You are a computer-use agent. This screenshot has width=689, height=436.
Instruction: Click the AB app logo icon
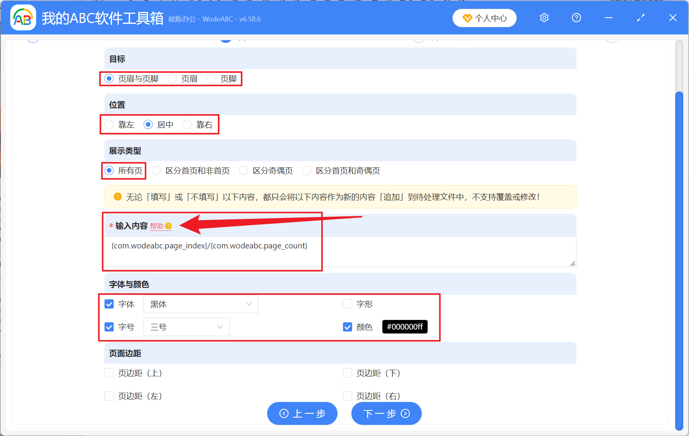point(23,18)
